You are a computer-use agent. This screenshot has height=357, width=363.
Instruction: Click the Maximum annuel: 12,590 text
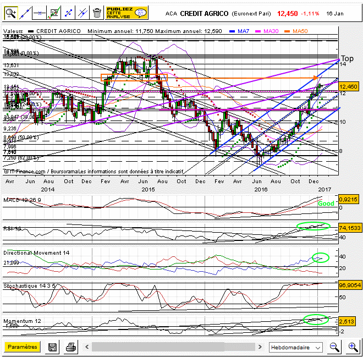point(189,31)
